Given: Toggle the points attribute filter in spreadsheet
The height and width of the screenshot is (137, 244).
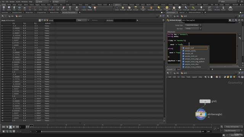Looking at the screenshot, I should 40,20.
